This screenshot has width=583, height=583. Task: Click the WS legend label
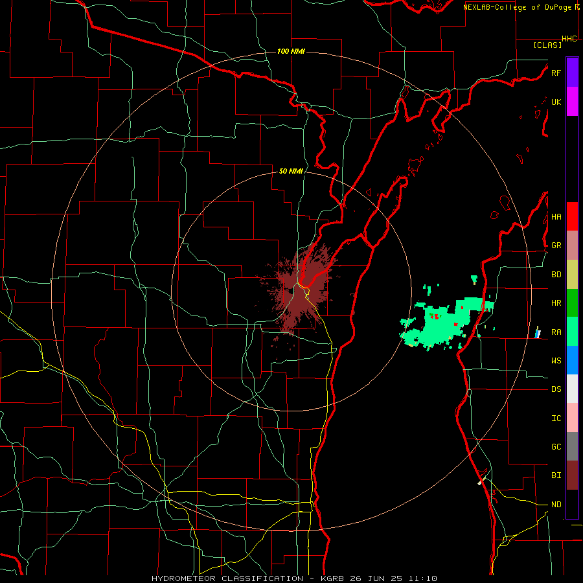(556, 361)
